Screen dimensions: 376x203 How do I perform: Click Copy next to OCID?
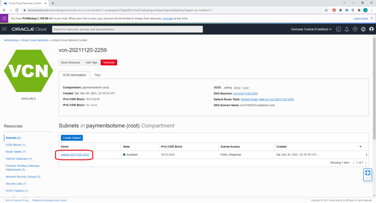click(x=246, y=88)
